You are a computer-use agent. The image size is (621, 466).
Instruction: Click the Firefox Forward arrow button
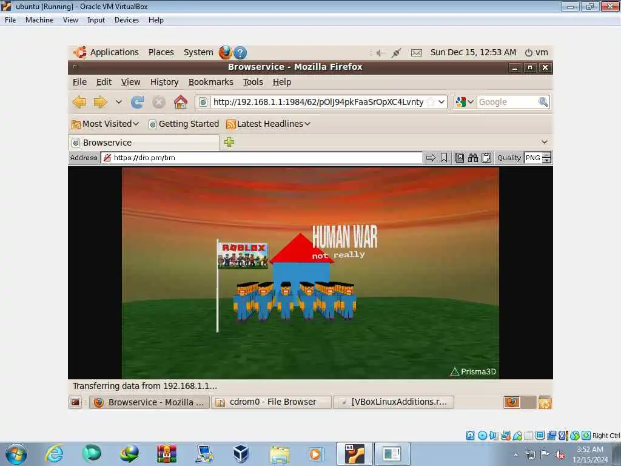[100, 102]
